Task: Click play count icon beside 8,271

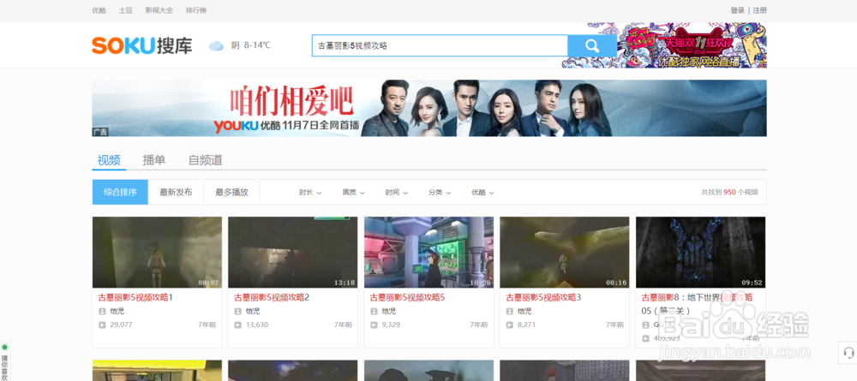Action: [509, 324]
